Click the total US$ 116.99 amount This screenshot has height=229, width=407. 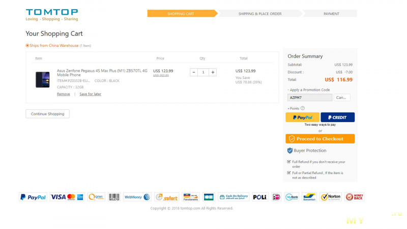[338, 80]
